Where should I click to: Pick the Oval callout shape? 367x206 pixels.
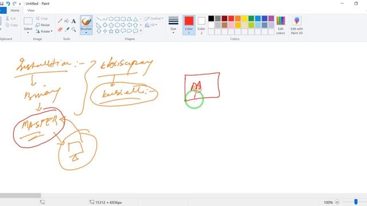130,31
